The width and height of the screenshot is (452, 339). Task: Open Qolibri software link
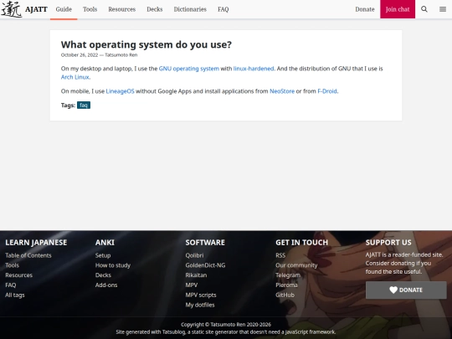(x=194, y=255)
